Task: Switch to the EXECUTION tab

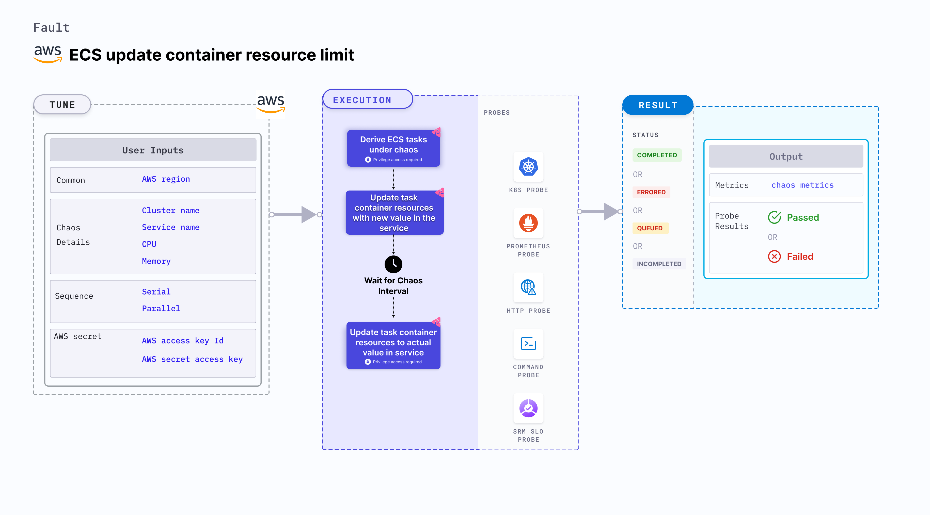Action: pyautogui.click(x=362, y=99)
